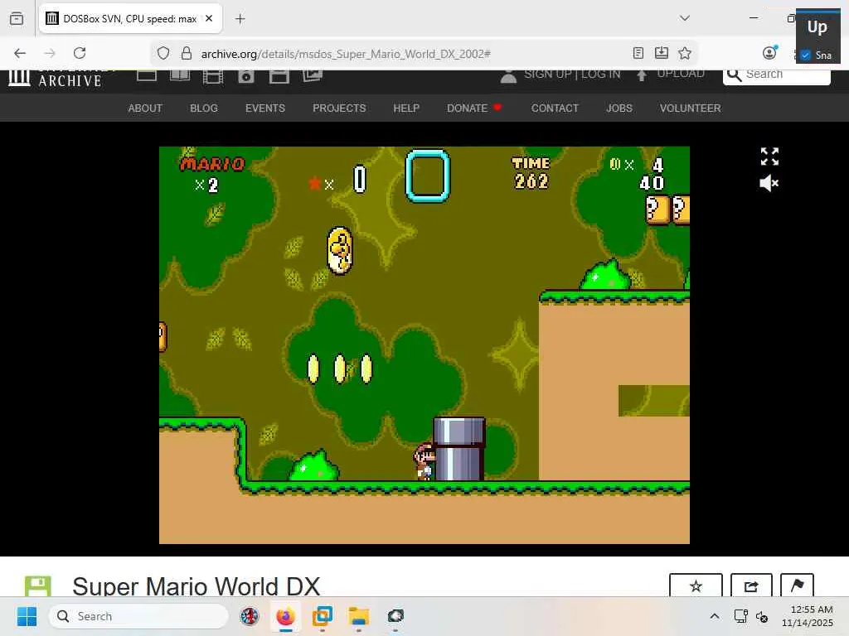Toggle the Sna checkbox in overlay

coord(806,55)
